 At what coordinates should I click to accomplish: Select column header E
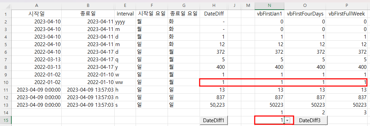click(x=125, y=6)
